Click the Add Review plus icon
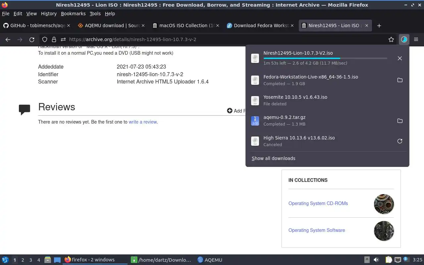This screenshot has height=265, width=424. (x=230, y=111)
